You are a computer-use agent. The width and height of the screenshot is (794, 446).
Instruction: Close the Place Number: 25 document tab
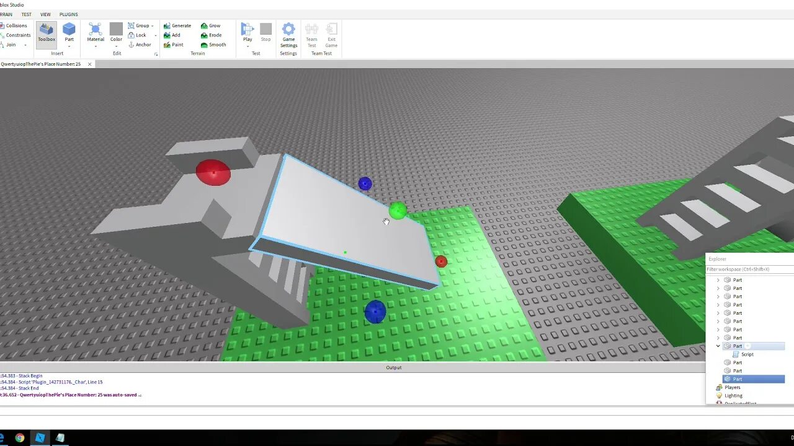click(x=89, y=64)
